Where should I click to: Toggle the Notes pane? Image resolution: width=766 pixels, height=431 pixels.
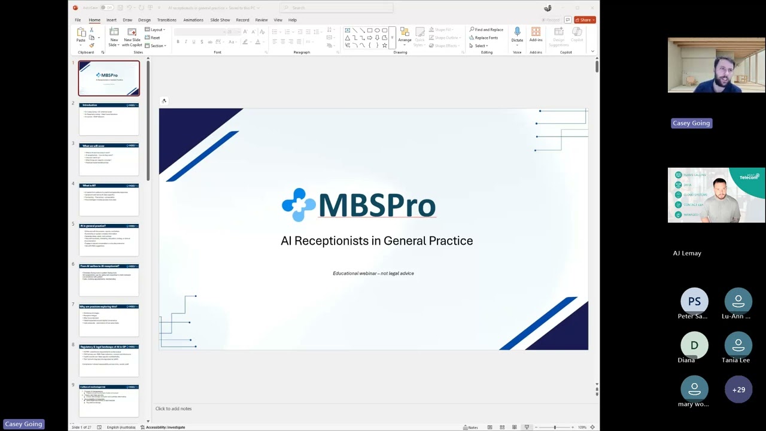point(470,427)
